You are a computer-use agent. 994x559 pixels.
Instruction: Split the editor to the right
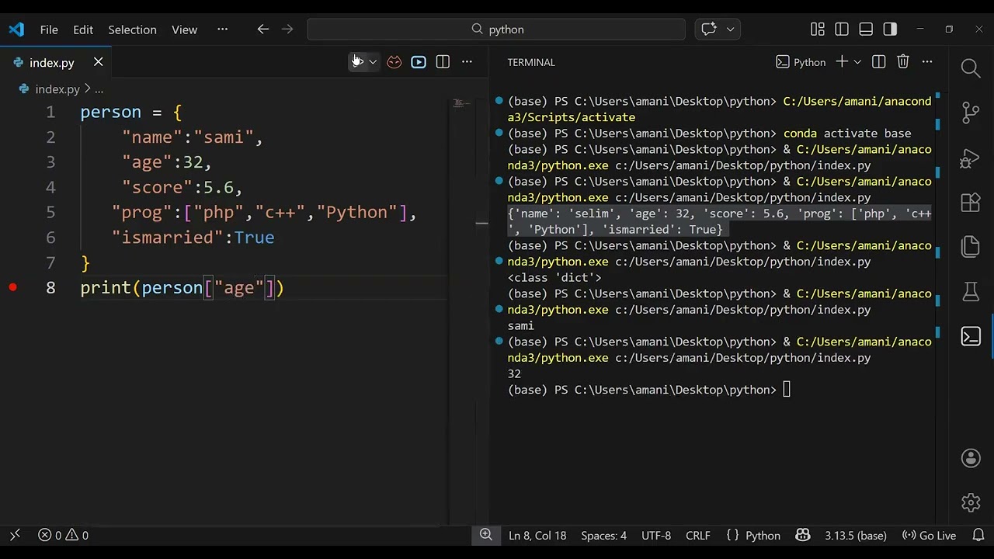pyautogui.click(x=443, y=62)
